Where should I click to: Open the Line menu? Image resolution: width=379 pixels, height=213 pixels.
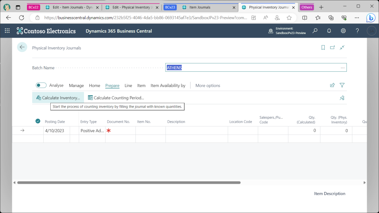(x=128, y=85)
